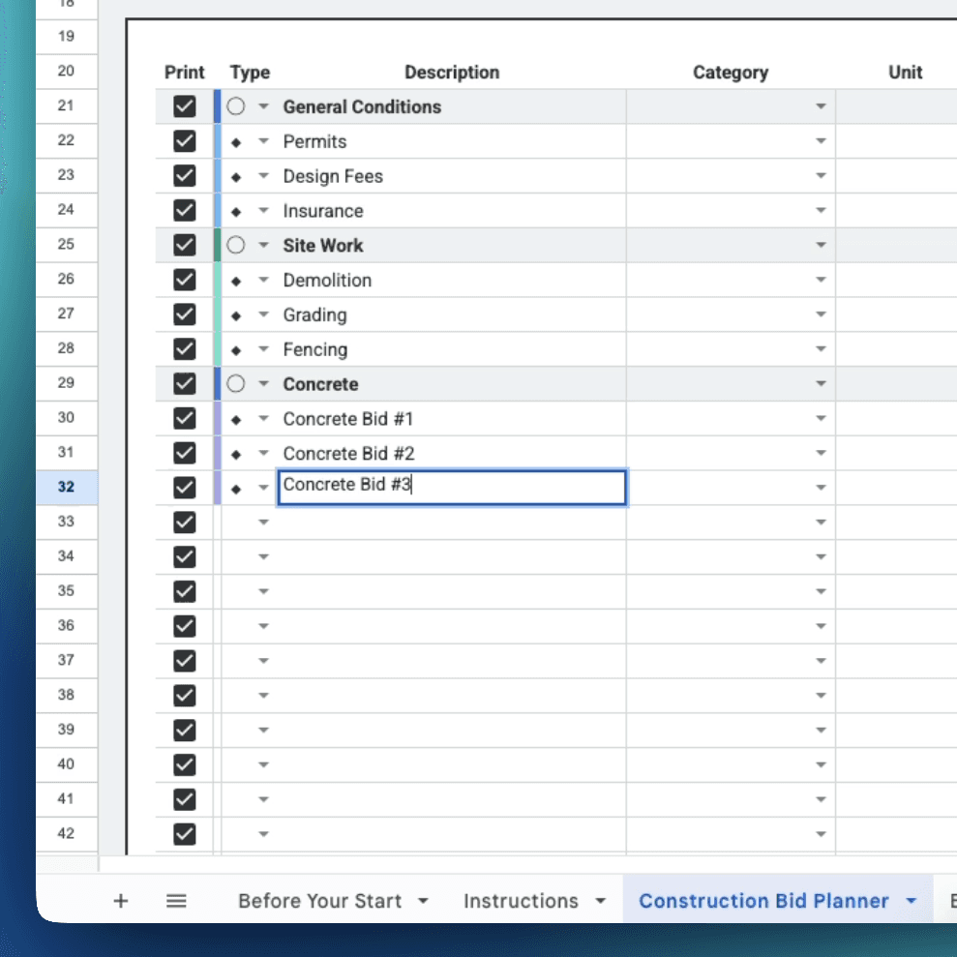Uncheck the Print checkbox for Permits

pos(184,141)
